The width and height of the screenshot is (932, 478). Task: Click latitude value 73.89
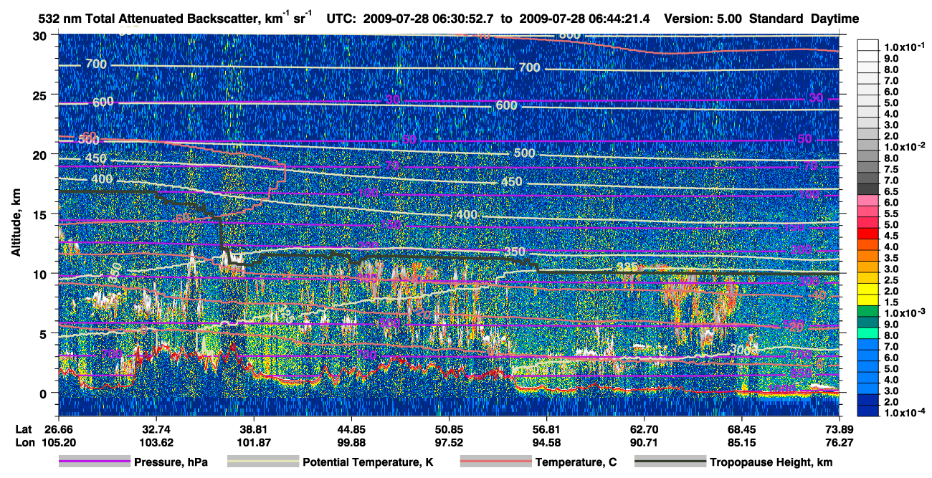tap(838, 429)
